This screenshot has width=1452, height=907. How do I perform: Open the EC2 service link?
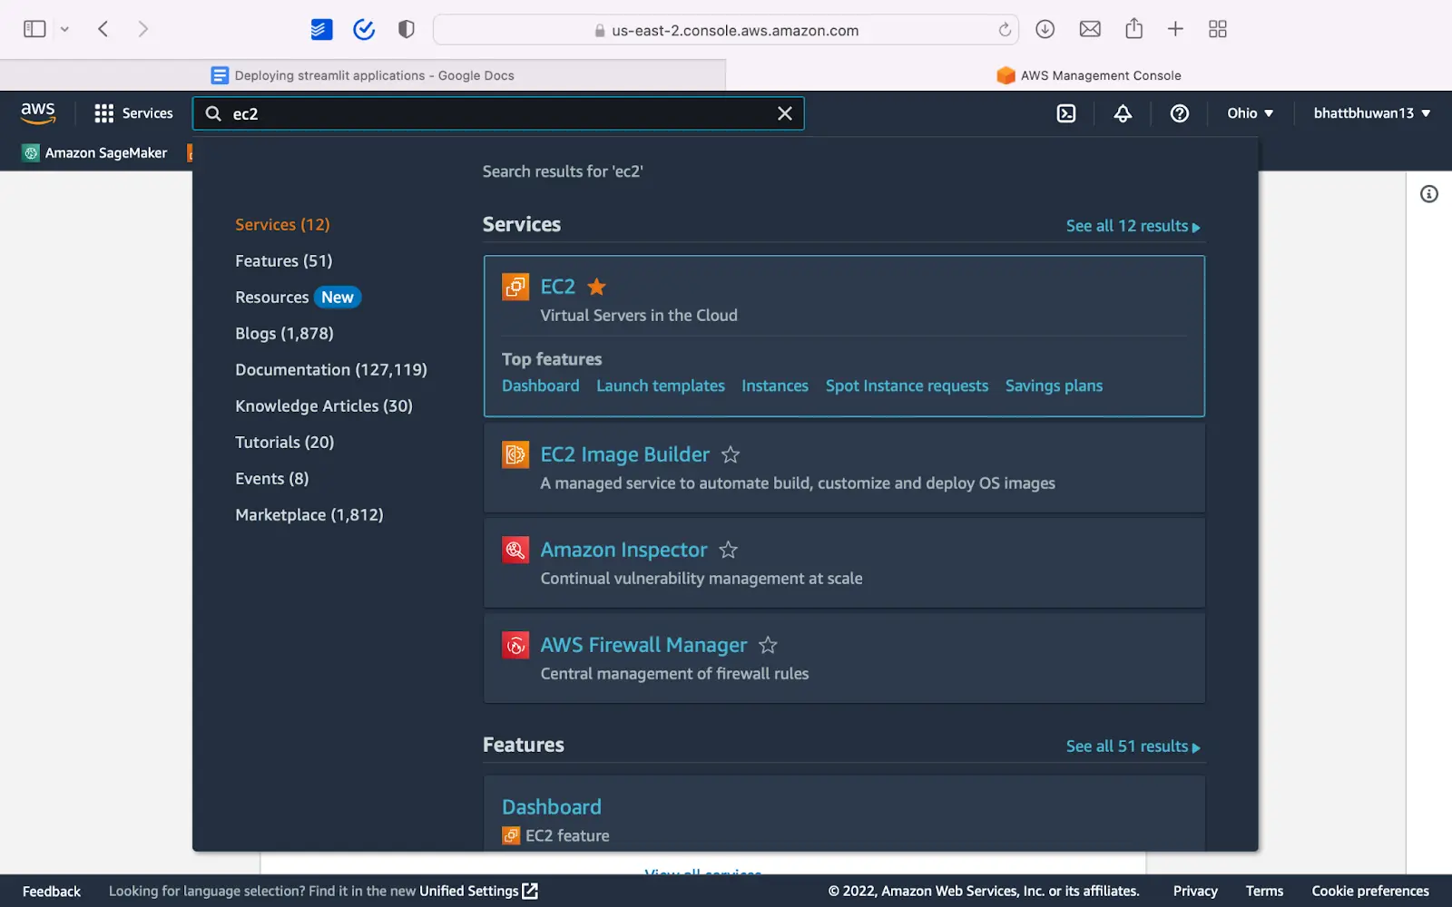pyautogui.click(x=557, y=287)
